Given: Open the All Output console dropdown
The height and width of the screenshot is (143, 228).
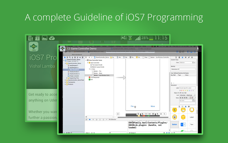Looking at the screenshot, I should (132, 133).
